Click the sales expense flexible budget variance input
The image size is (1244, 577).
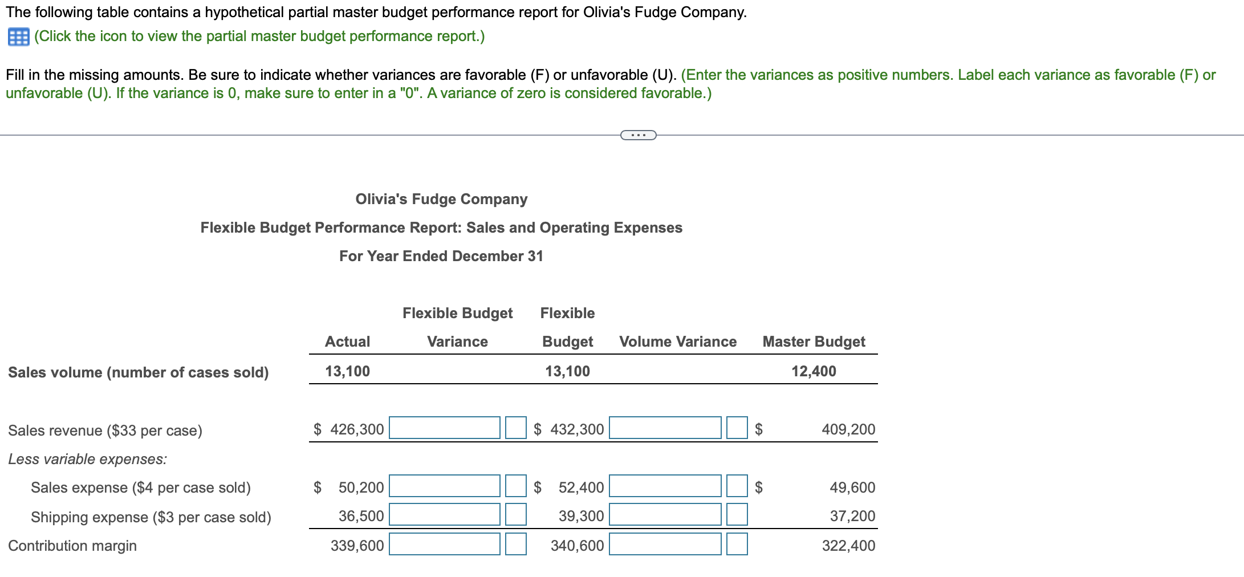pyautogui.click(x=445, y=487)
